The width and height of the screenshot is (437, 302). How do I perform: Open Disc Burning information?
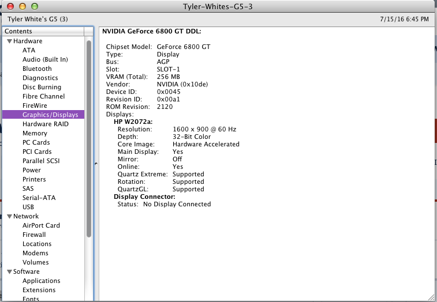click(x=42, y=87)
